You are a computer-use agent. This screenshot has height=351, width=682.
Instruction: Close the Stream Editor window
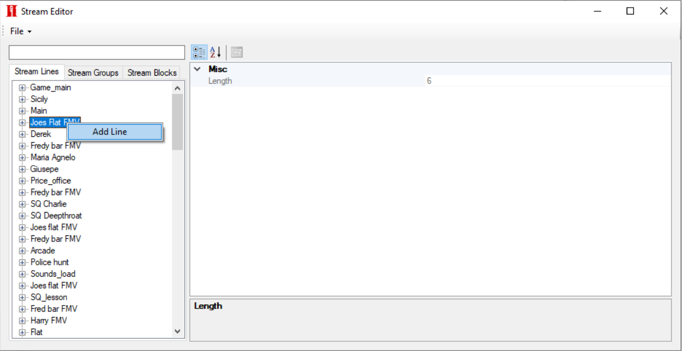pos(663,11)
